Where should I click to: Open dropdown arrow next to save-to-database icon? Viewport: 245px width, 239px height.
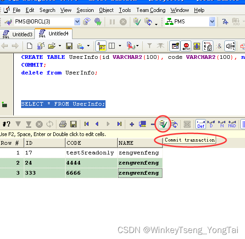pos(88,46)
